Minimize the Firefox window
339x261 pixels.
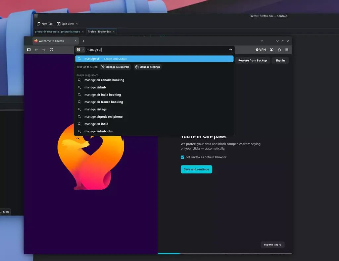pyautogui.click(x=277, y=41)
